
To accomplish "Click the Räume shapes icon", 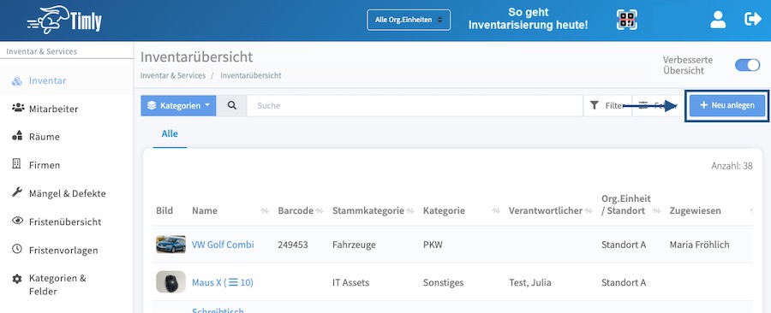I will tap(17, 136).
